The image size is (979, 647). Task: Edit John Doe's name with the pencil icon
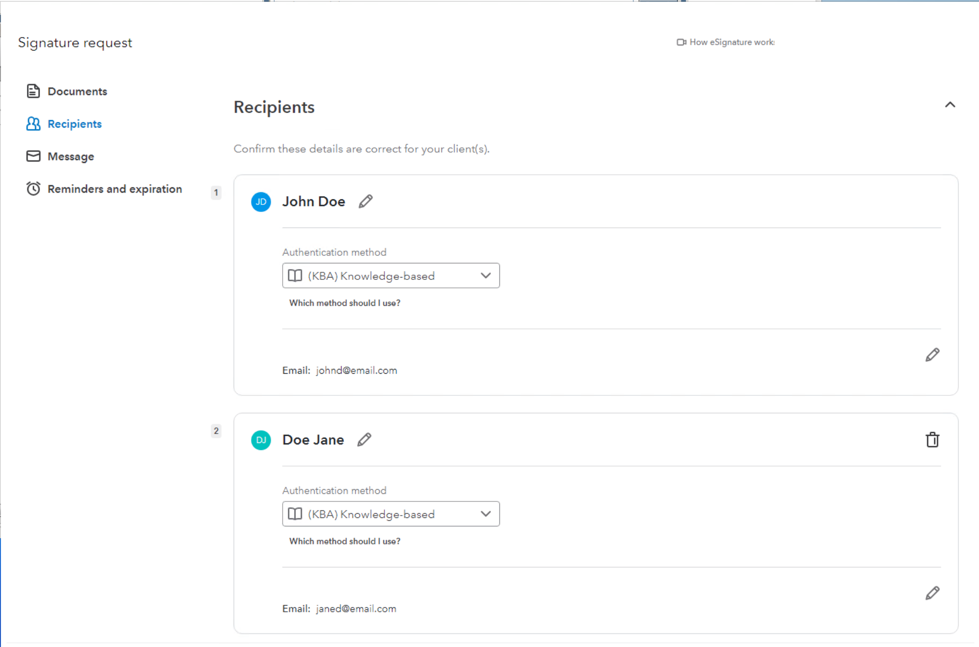point(366,201)
